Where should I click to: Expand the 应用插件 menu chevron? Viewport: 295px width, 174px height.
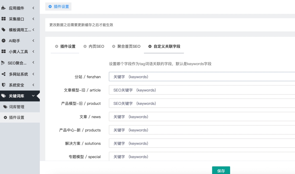[33, 8]
